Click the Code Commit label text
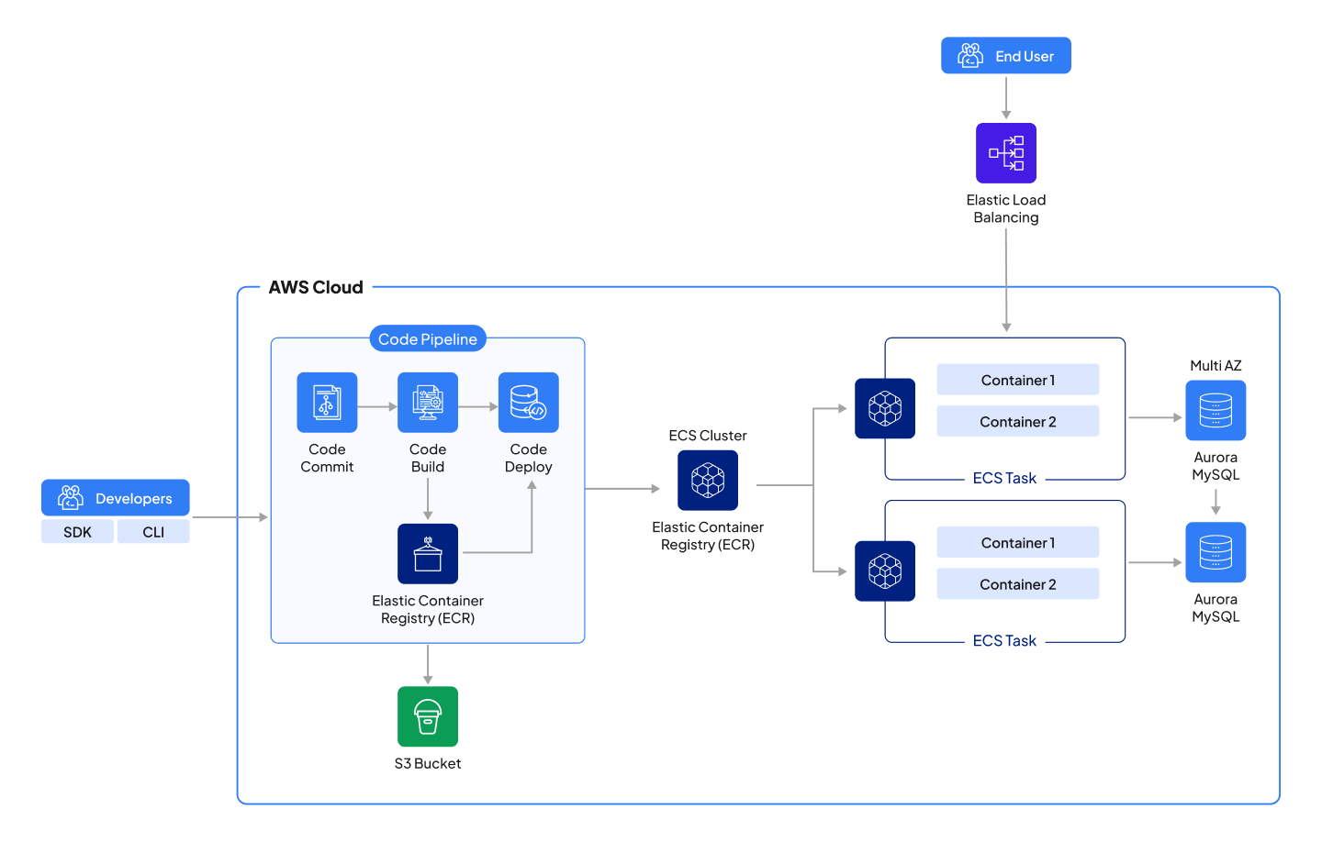The image size is (1322, 842). point(327,458)
